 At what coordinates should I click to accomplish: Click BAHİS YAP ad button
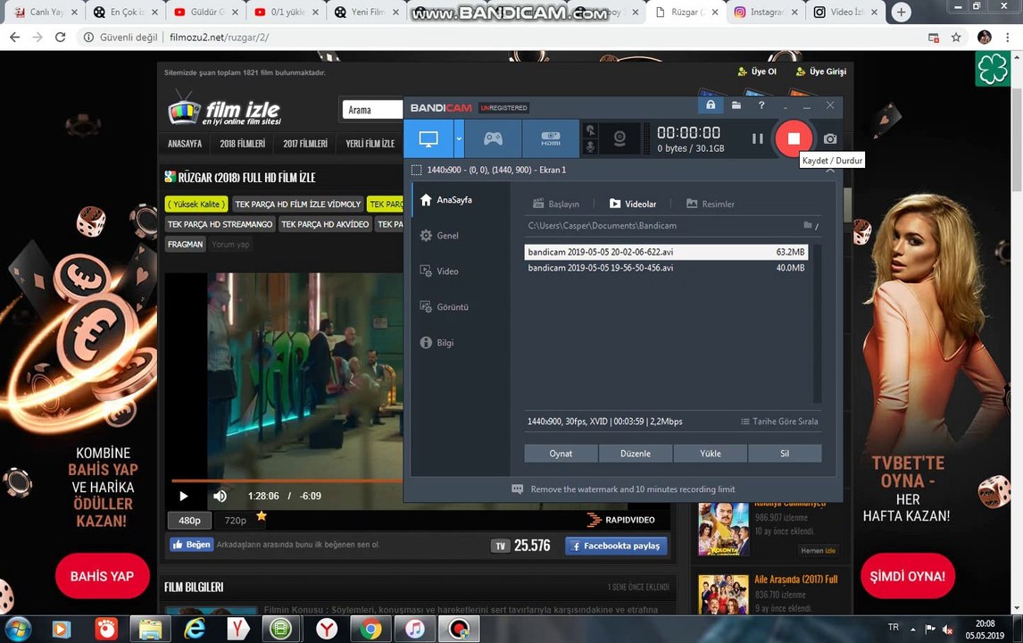[102, 576]
